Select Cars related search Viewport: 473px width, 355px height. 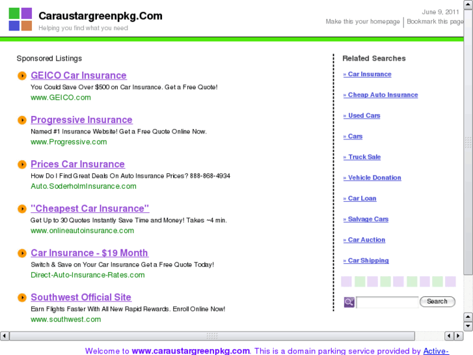(353, 137)
